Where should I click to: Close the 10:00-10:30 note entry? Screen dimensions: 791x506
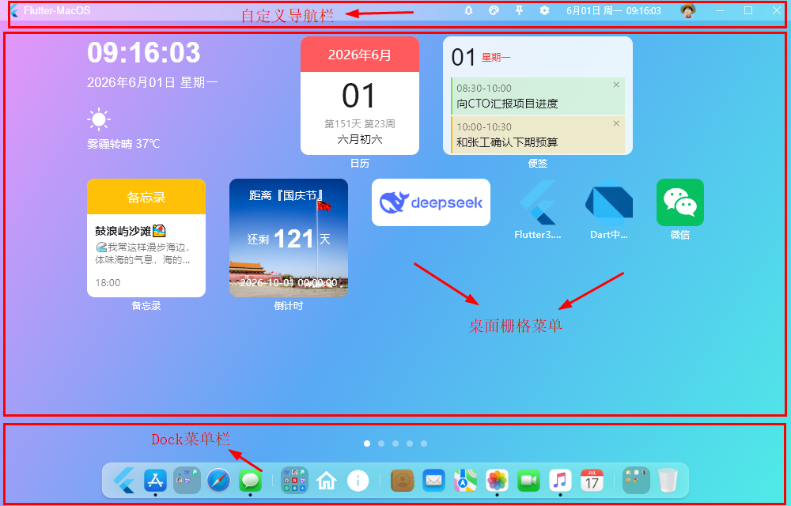[616, 123]
